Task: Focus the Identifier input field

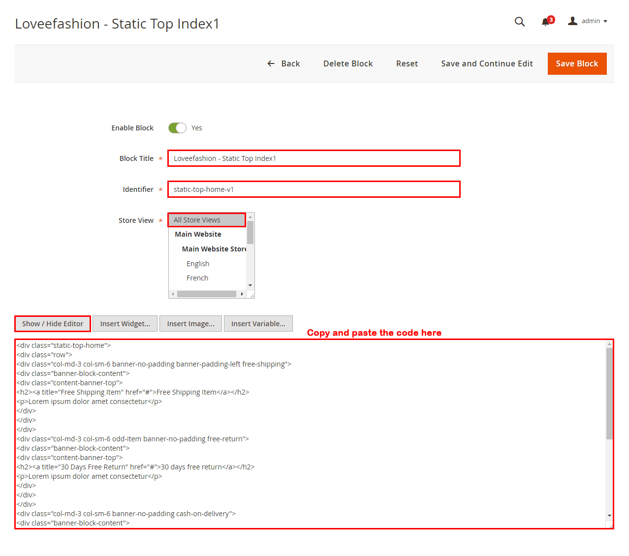Action: [x=314, y=189]
